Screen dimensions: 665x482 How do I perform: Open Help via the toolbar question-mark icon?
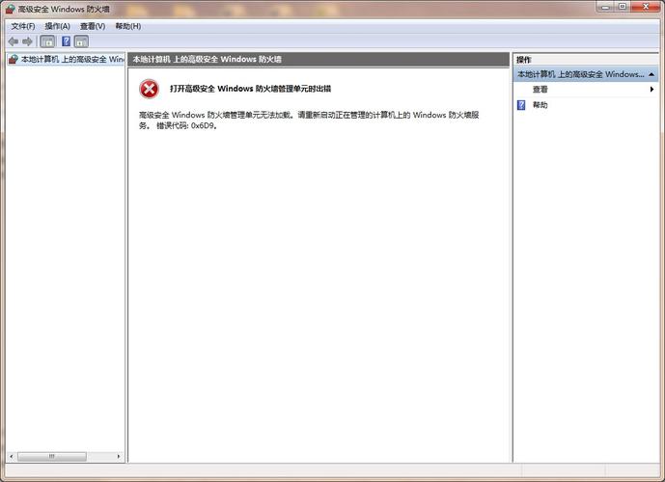click(67, 41)
